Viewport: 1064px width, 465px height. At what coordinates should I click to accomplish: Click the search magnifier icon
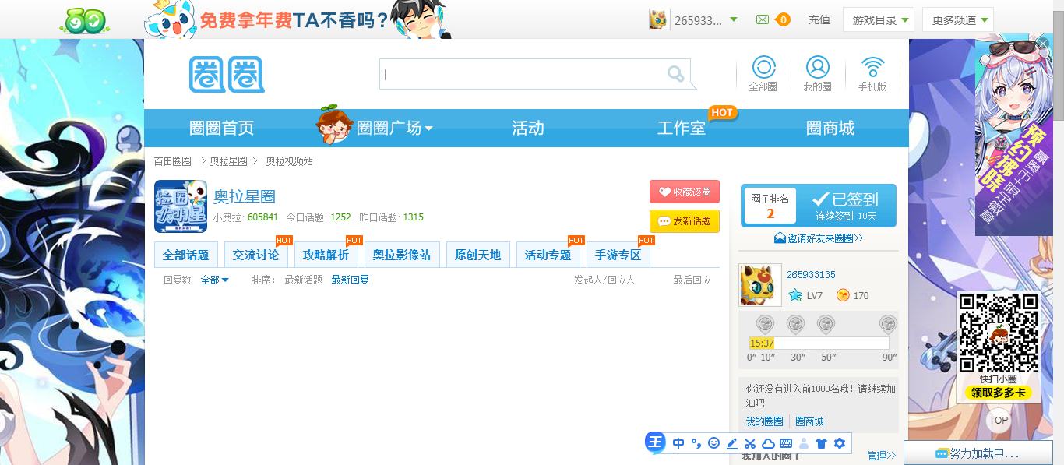(675, 74)
